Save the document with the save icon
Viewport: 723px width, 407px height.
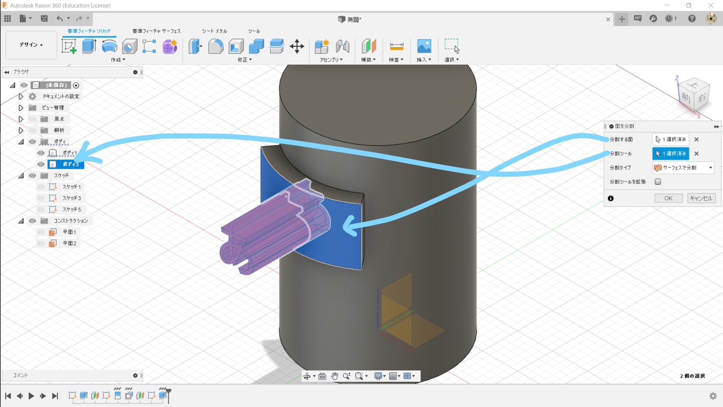click(x=44, y=18)
